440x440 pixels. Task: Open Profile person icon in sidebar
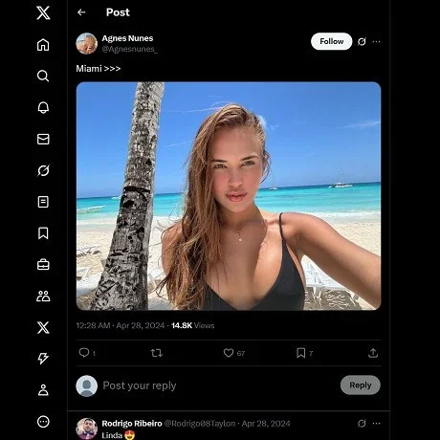(43, 390)
